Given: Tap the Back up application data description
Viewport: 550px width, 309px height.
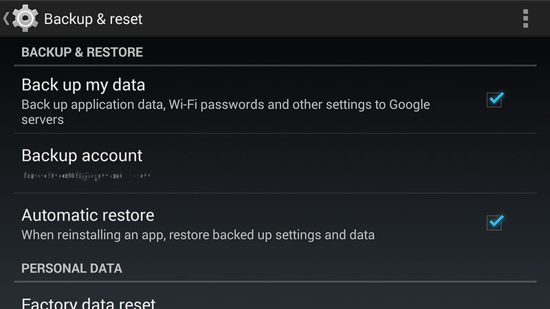Looking at the screenshot, I should pyautogui.click(x=225, y=112).
